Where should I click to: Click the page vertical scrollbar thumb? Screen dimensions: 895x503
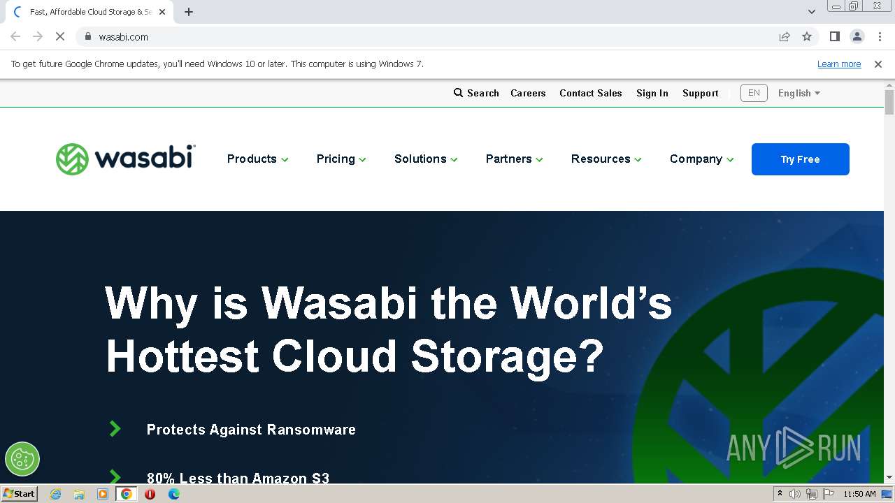889,103
